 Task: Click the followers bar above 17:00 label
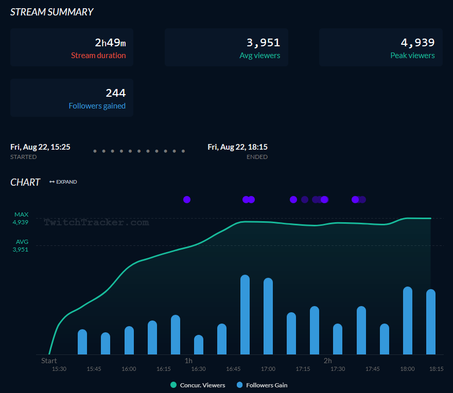(x=268, y=316)
